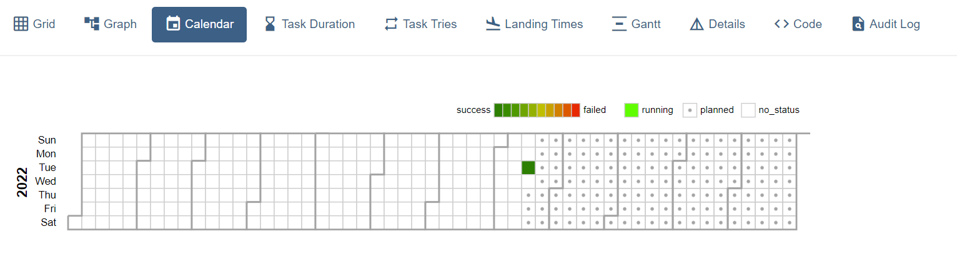Select the dark green successful run cell on Tuesday
The width and height of the screenshot is (957, 259).
528,167
